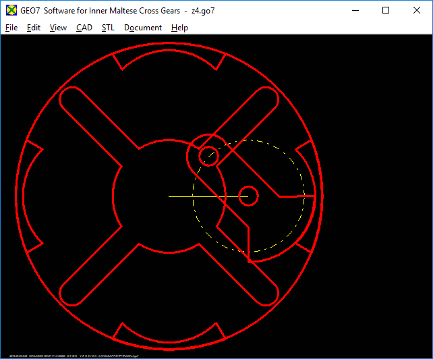Viewport: 433px width, 359px height.
Task: Close the GEO7 window
Action: (x=417, y=10)
